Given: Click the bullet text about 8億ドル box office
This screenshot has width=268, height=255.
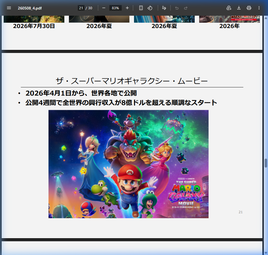Looking at the screenshot, I should [121, 103].
